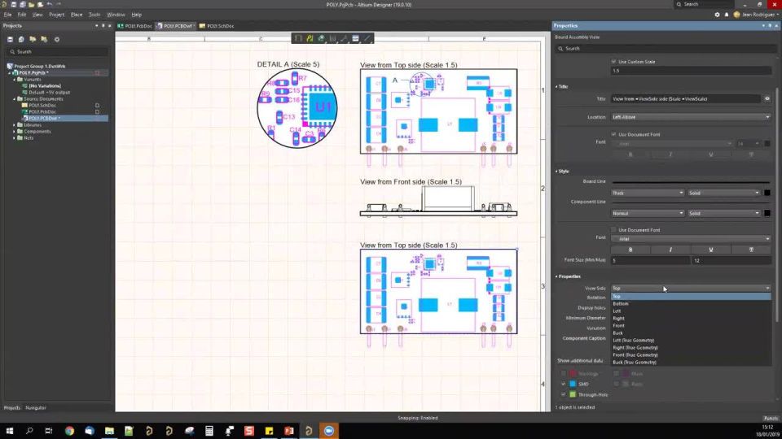Uncheck Use Custom Scale checkbox
Screen dimensions: 782x439
tap(613, 62)
